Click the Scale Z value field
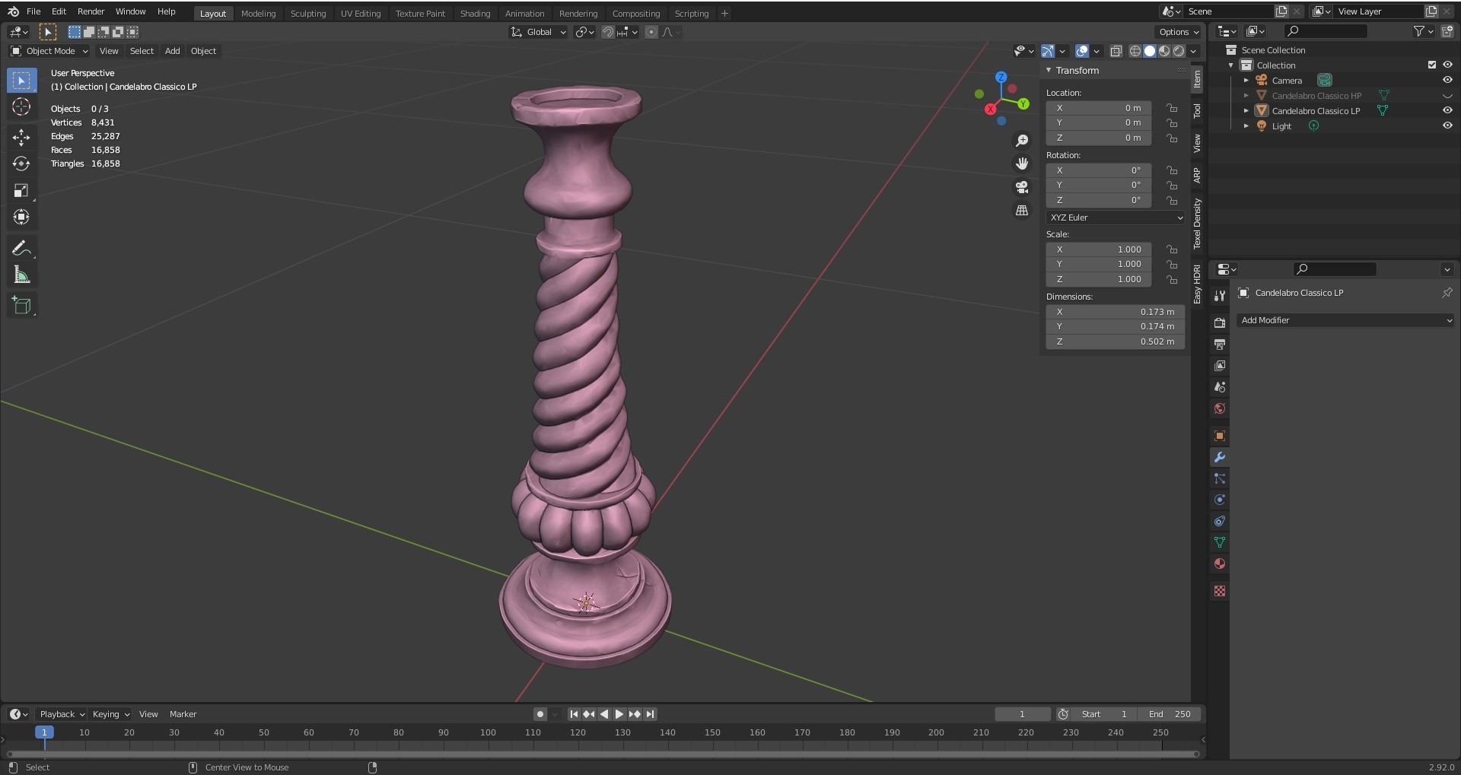The width and height of the screenshot is (1461, 775). click(1098, 279)
